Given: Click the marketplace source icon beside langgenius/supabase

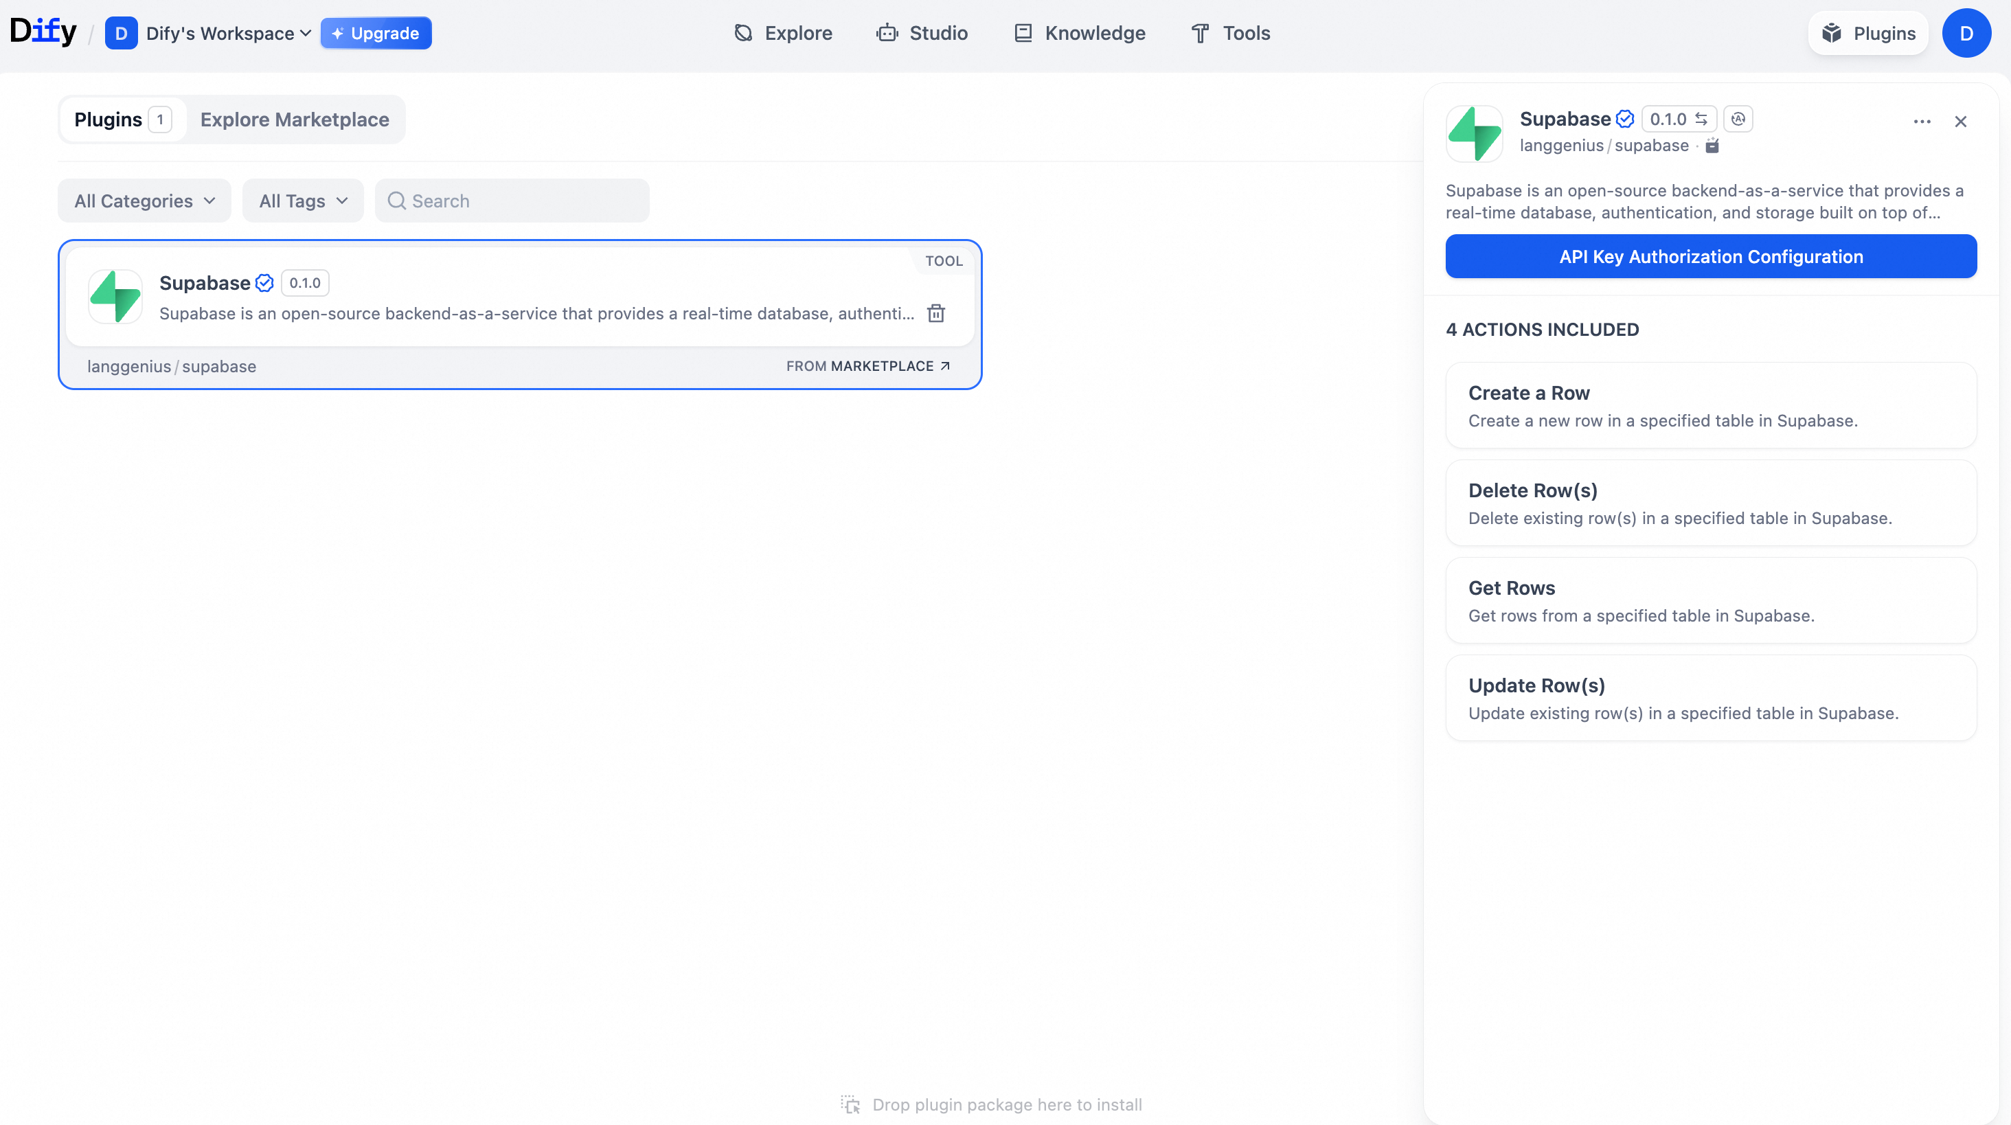Looking at the screenshot, I should tap(1712, 146).
